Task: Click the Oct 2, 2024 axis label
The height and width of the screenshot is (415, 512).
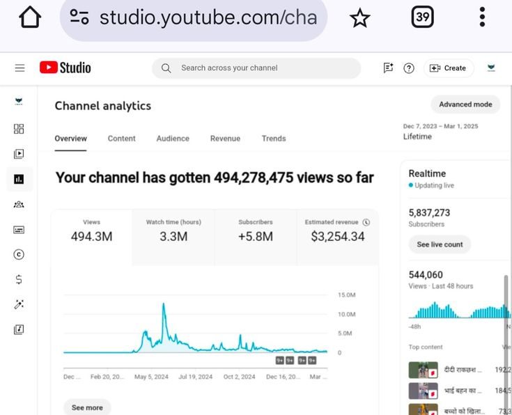Action: (239, 377)
